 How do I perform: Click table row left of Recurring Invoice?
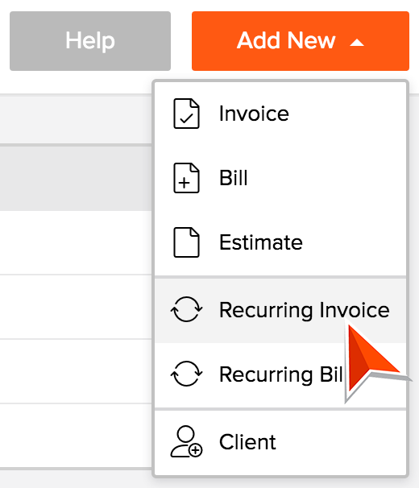[76, 307]
